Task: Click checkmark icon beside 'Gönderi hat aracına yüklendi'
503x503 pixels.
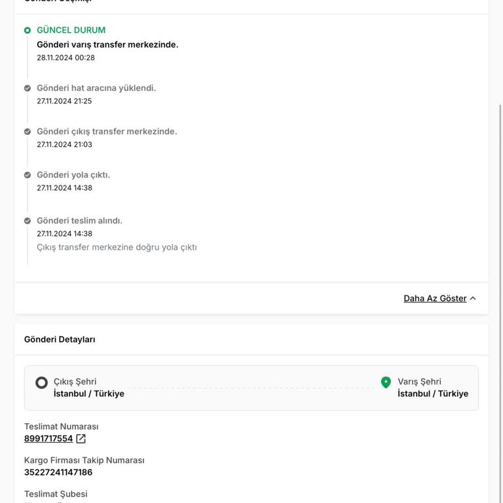Action: [28, 88]
